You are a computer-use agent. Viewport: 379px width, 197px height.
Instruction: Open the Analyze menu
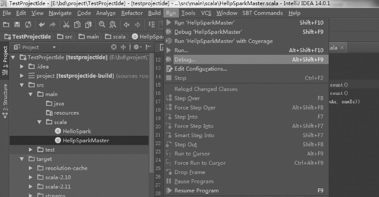(x=106, y=13)
